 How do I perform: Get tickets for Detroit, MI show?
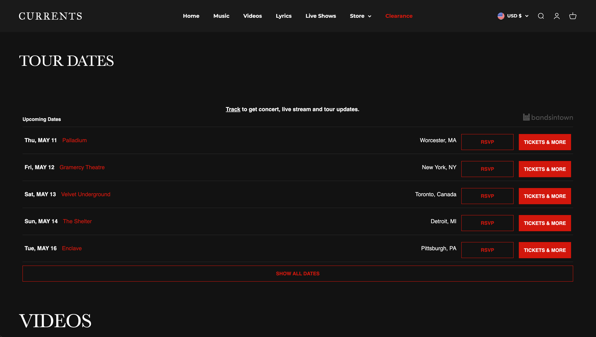coord(545,223)
